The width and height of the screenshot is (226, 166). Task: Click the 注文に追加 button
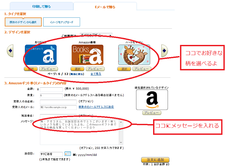click(155, 160)
